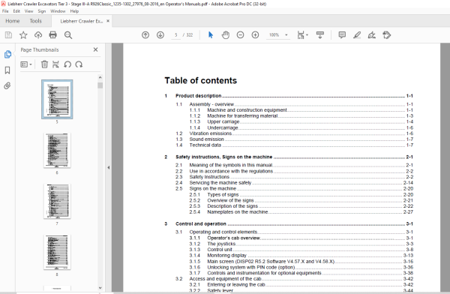Open the File menu
Viewport: 450px width, 294px height.
(x=5, y=11)
